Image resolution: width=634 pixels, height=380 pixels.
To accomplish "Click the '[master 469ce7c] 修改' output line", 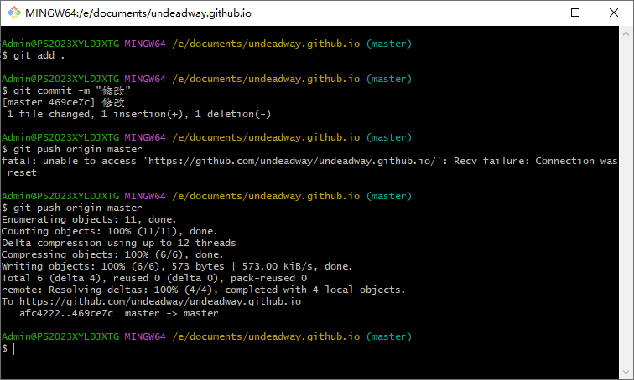I will pos(64,102).
